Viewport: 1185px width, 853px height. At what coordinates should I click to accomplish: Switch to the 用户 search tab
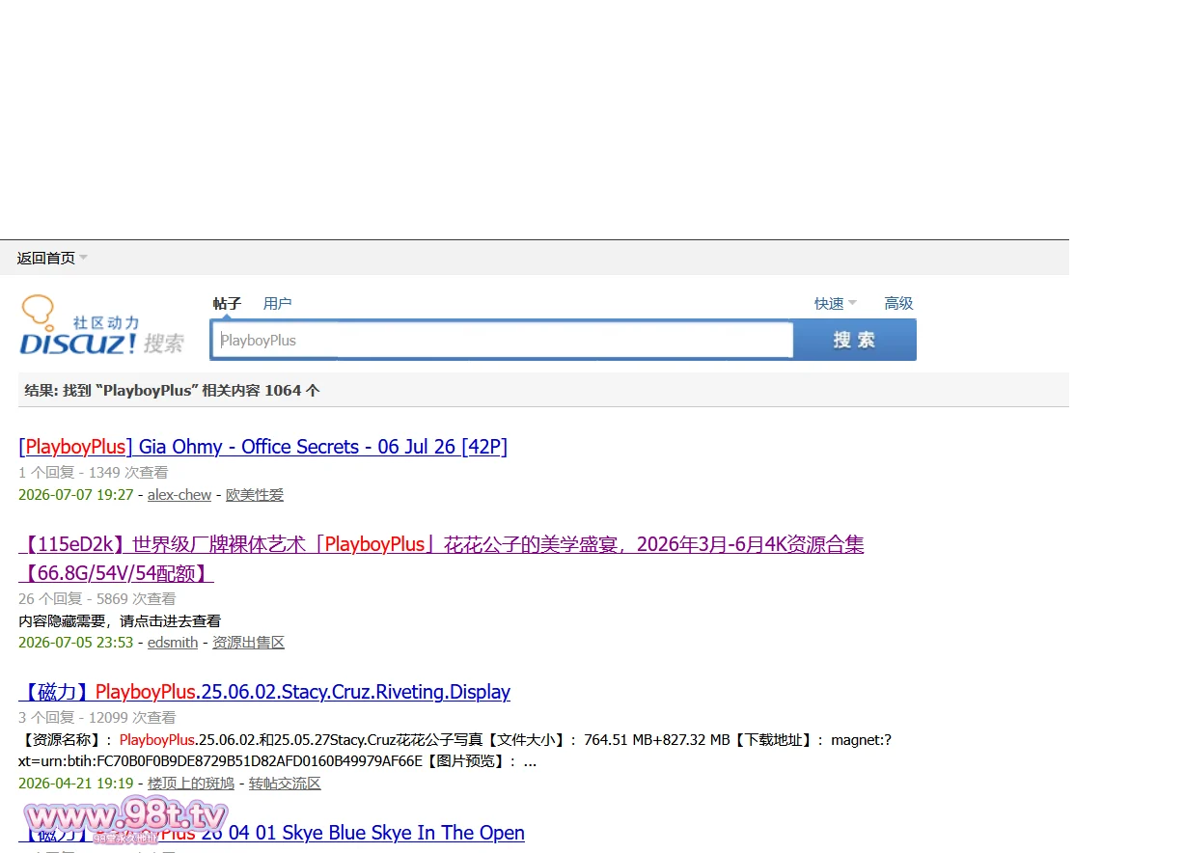[x=277, y=303]
